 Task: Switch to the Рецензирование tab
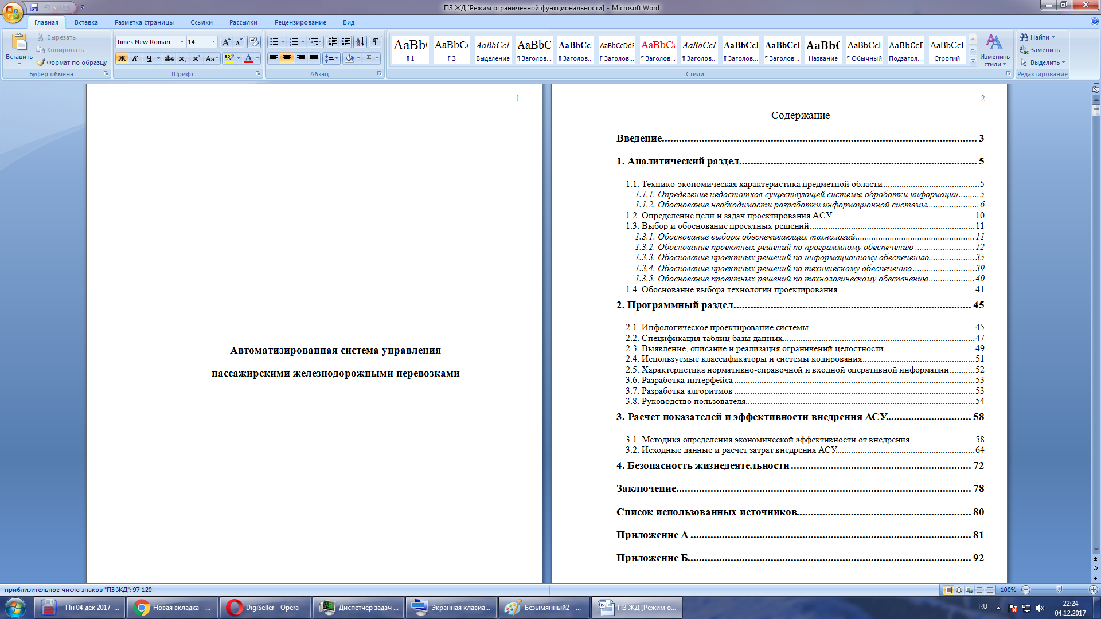pos(300,22)
